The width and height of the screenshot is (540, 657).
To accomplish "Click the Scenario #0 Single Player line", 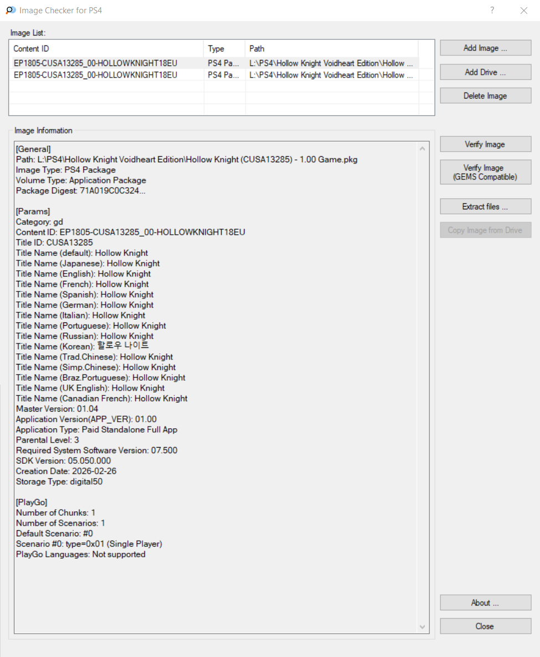I will coord(89,544).
